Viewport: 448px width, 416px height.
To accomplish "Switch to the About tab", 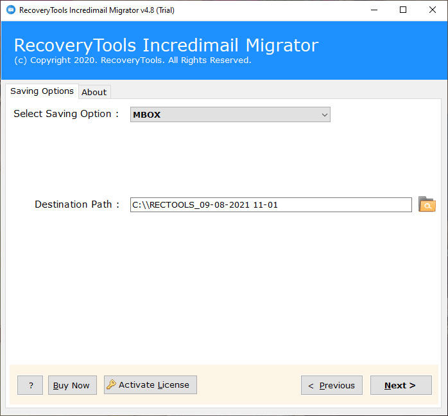I will pyautogui.click(x=94, y=92).
